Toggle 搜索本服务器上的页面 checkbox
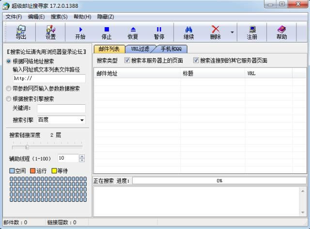The image size is (310, 229). tap(127, 61)
